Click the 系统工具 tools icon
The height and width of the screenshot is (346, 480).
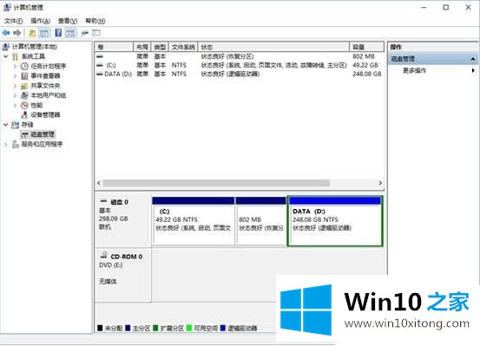pyautogui.click(x=15, y=56)
